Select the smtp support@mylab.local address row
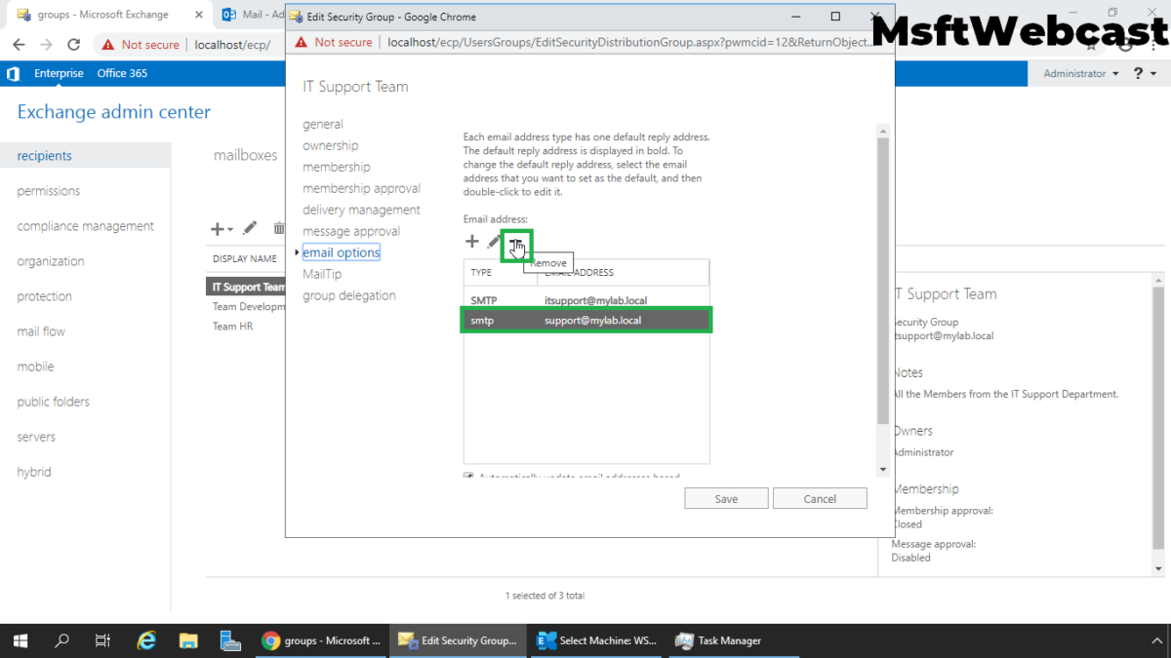 point(585,320)
